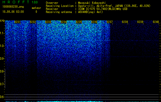The image size is (161, 102).
Task: Click the 0231 time marker
Action: click(17, 22)
